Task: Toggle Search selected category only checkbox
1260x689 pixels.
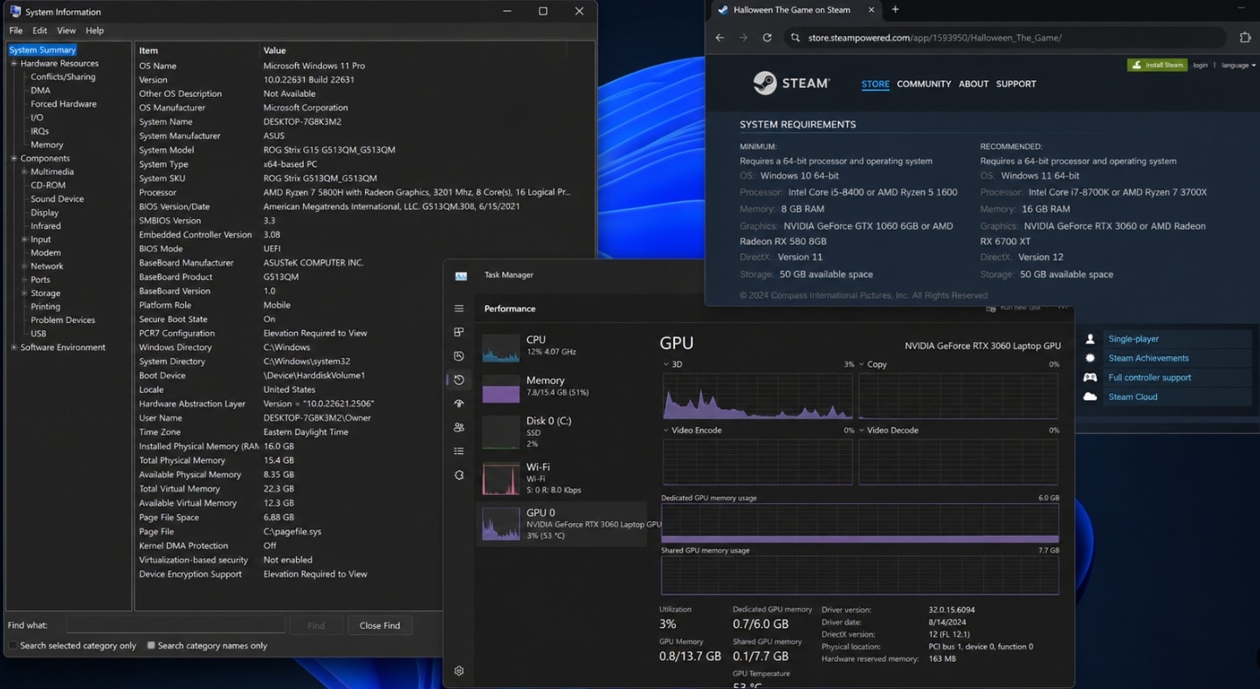Action: pyautogui.click(x=13, y=645)
